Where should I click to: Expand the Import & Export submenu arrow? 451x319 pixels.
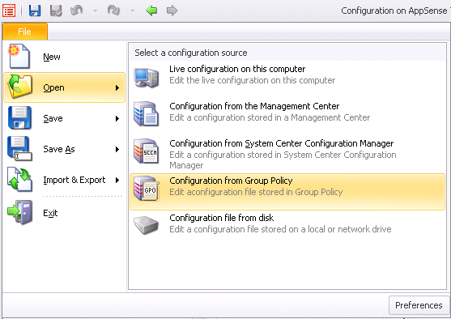[x=117, y=180]
